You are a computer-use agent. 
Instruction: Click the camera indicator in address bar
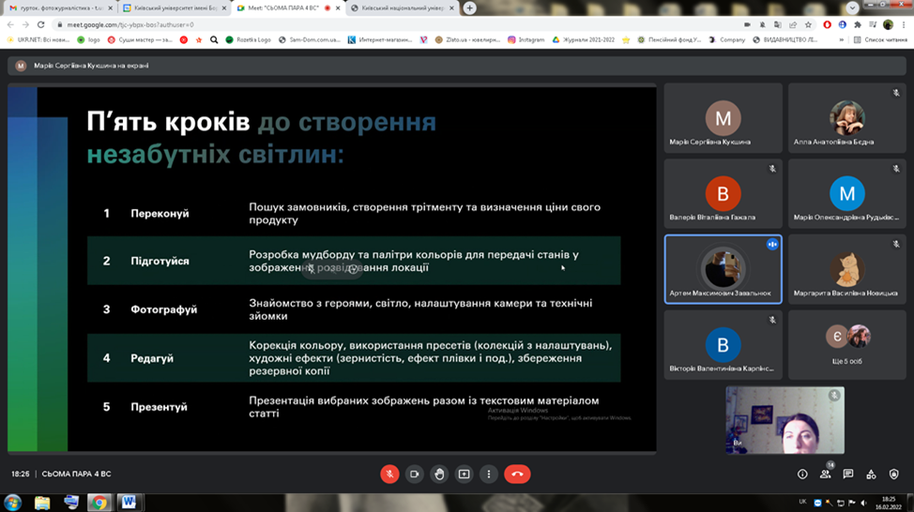(747, 24)
